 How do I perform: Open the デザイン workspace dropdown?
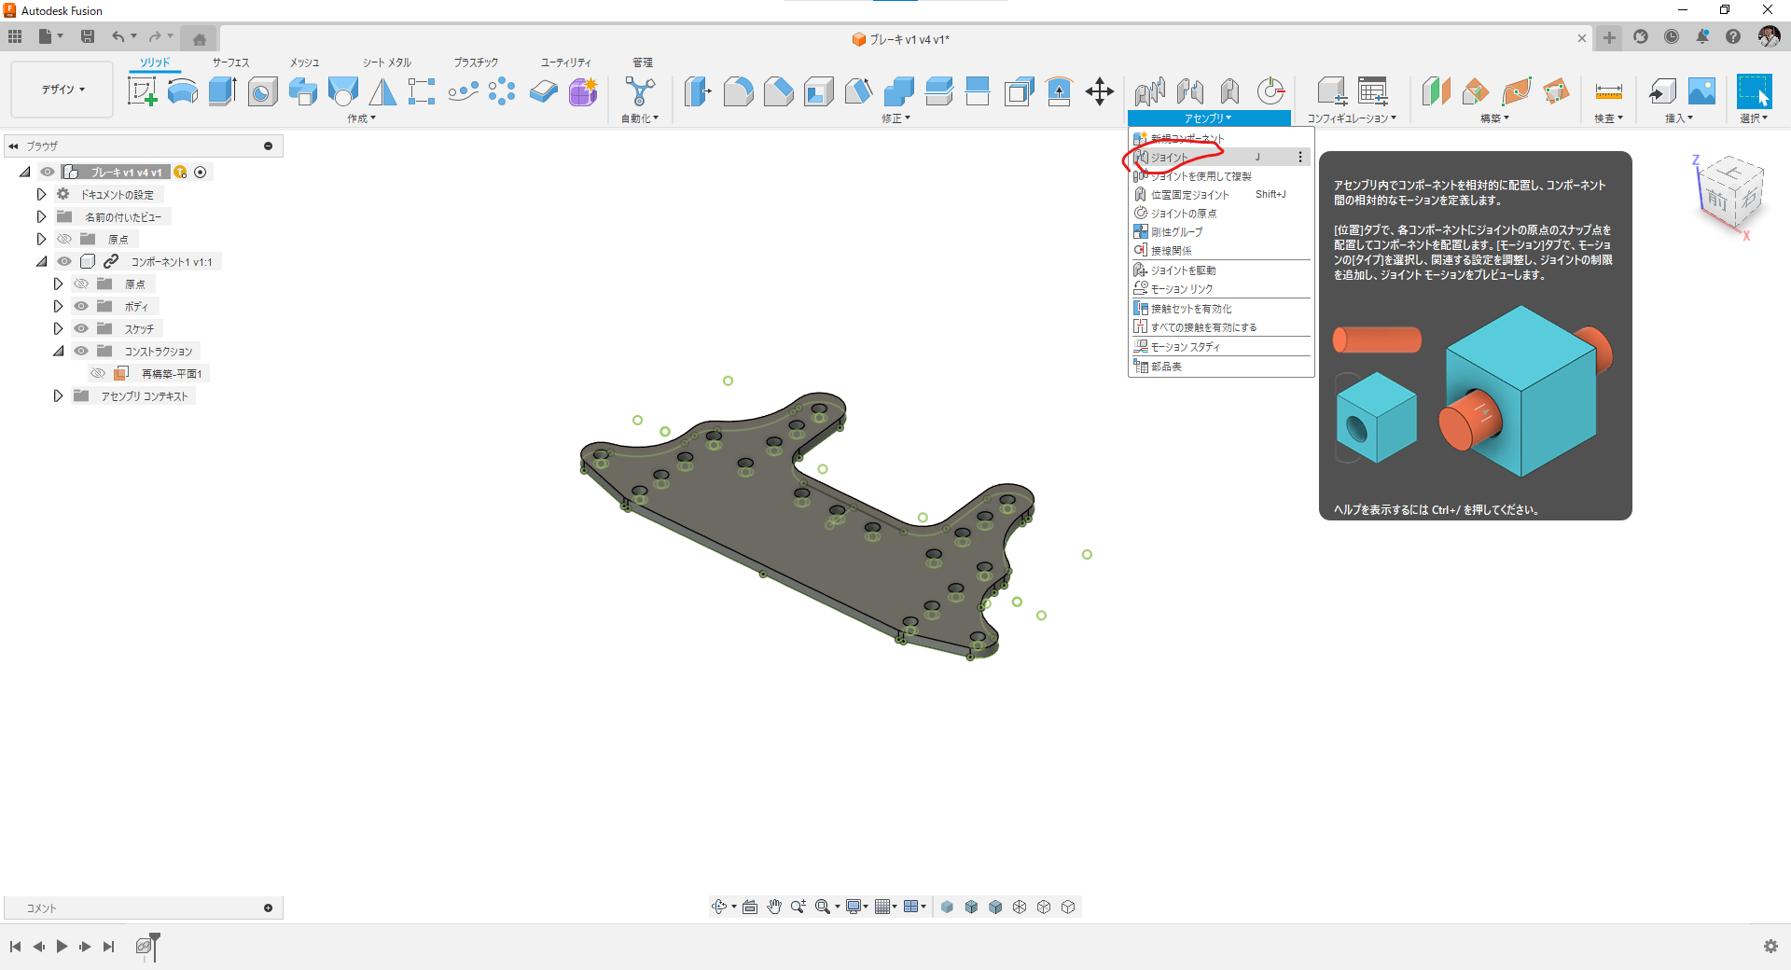[x=62, y=90]
